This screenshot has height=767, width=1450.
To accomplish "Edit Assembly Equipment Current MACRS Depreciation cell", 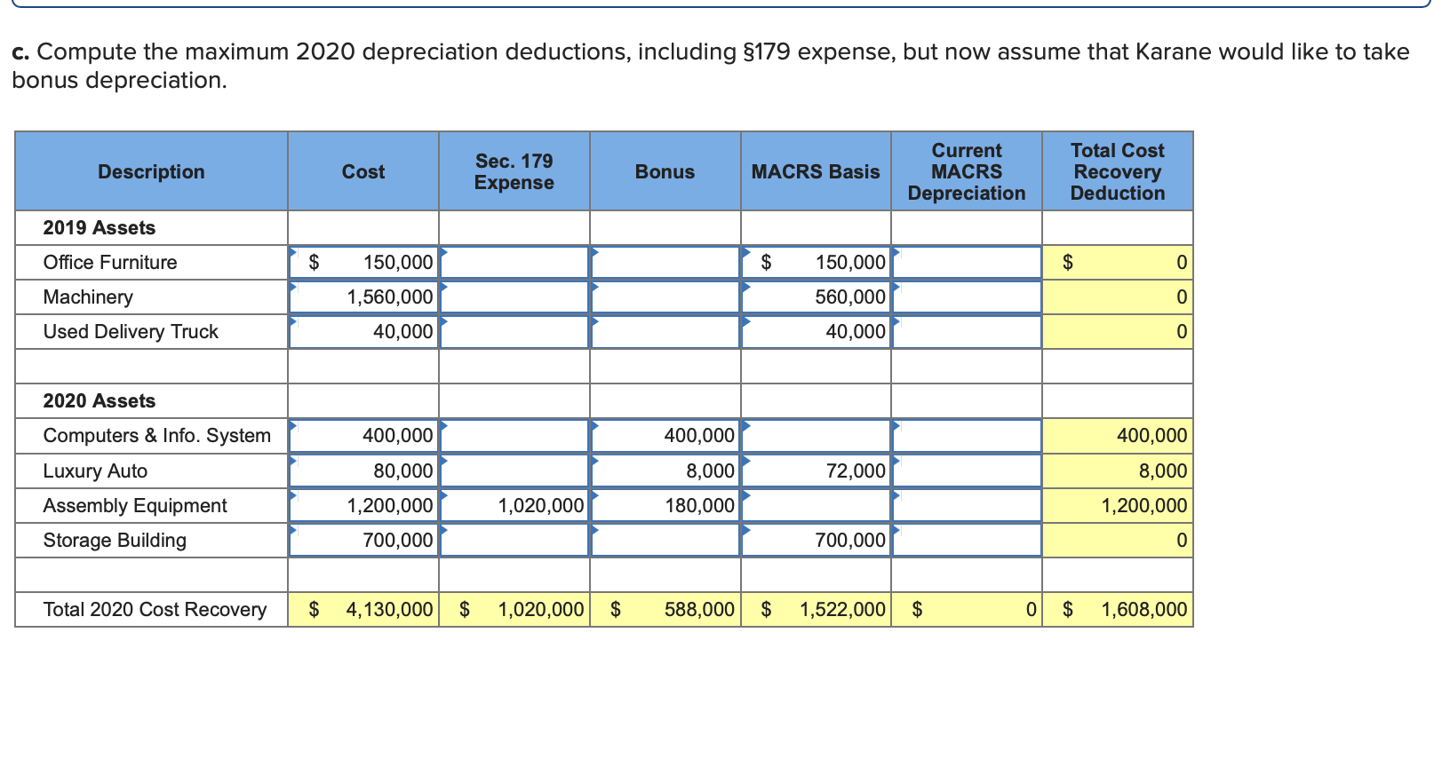I will click(967, 505).
